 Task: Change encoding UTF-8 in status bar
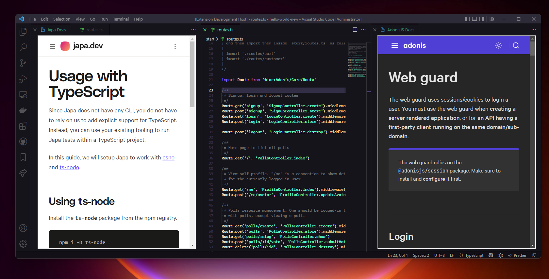click(x=440, y=255)
